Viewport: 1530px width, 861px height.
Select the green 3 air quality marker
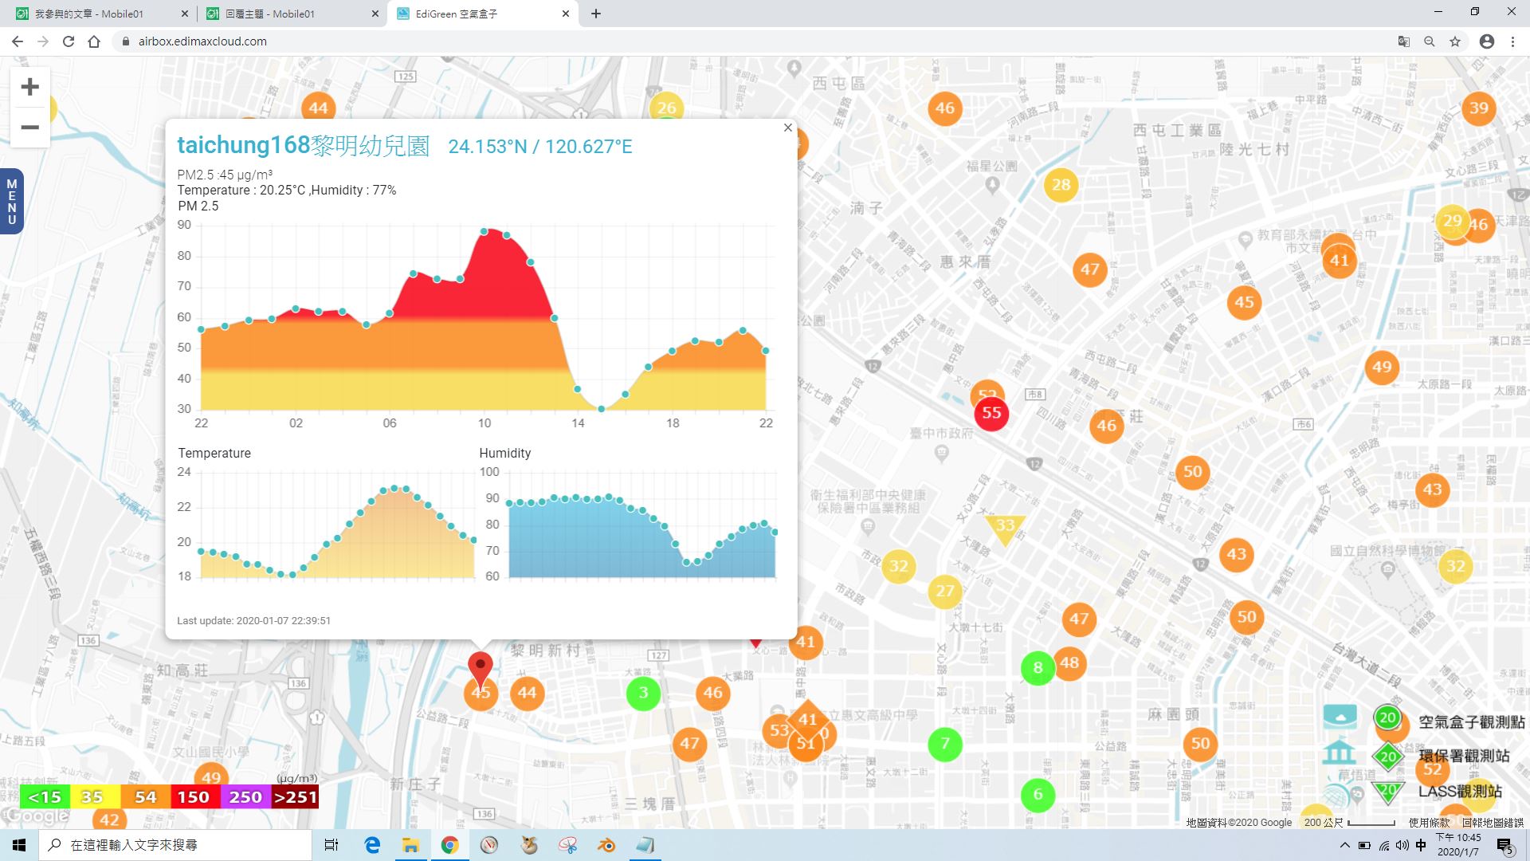pyautogui.click(x=643, y=694)
